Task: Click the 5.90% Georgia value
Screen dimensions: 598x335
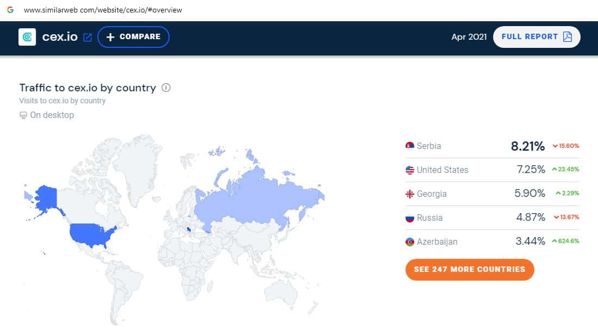Action: pyautogui.click(x=530, y=194)
